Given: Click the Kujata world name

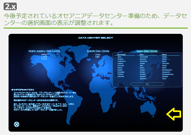Looking at the screenshot, I should click(120, 68).
